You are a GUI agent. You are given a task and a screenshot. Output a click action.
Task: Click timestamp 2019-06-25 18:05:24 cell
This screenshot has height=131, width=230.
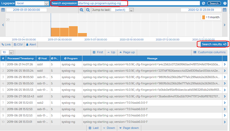pyautogui.click(x=20, y=71)
